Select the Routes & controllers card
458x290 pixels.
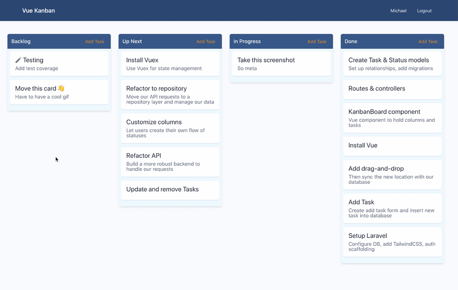point(392,89)
